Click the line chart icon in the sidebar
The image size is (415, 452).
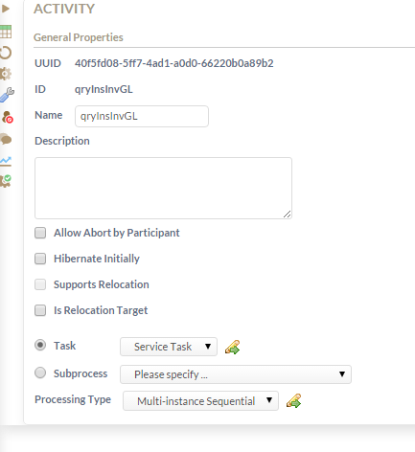[x=6, y=161]
